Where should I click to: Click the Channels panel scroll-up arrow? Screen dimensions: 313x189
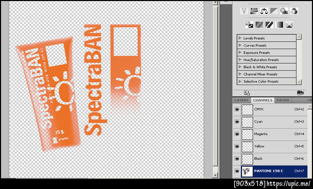click(x=309, y=107)
